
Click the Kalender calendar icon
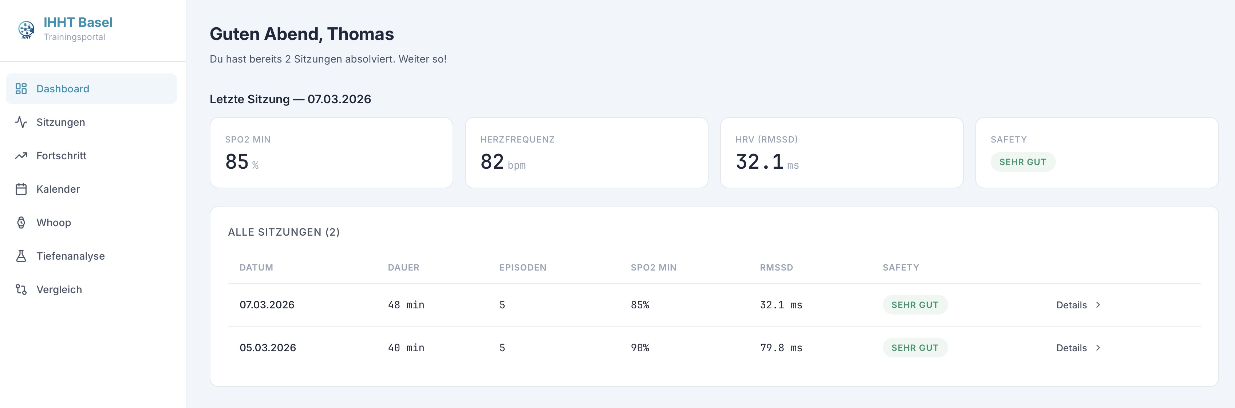coord(21,189)
